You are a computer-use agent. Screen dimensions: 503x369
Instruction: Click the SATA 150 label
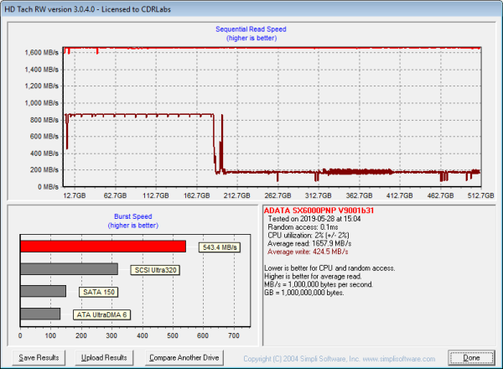click(x=99, y=292)
